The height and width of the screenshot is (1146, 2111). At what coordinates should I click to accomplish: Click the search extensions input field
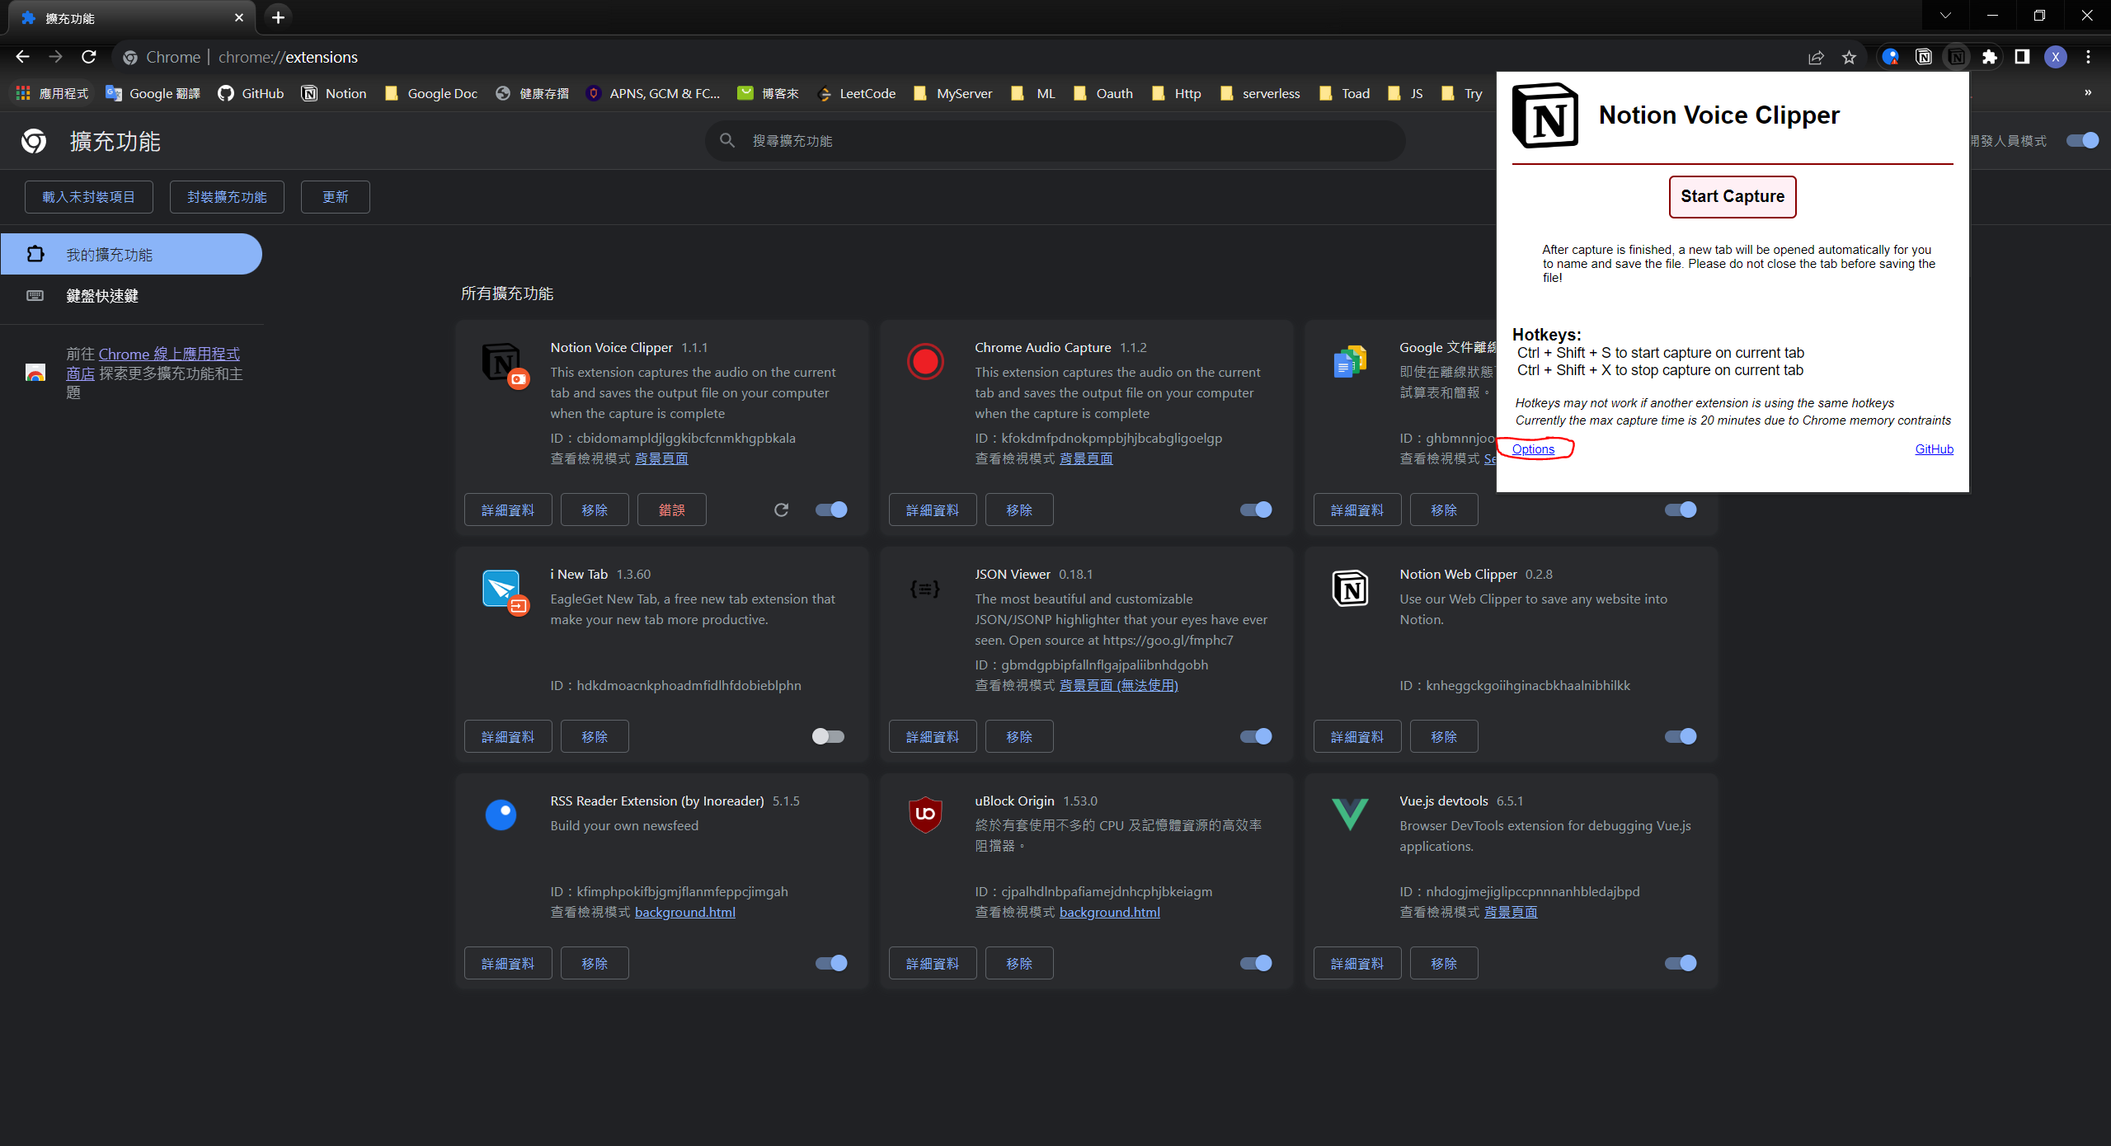(1055, 141)
